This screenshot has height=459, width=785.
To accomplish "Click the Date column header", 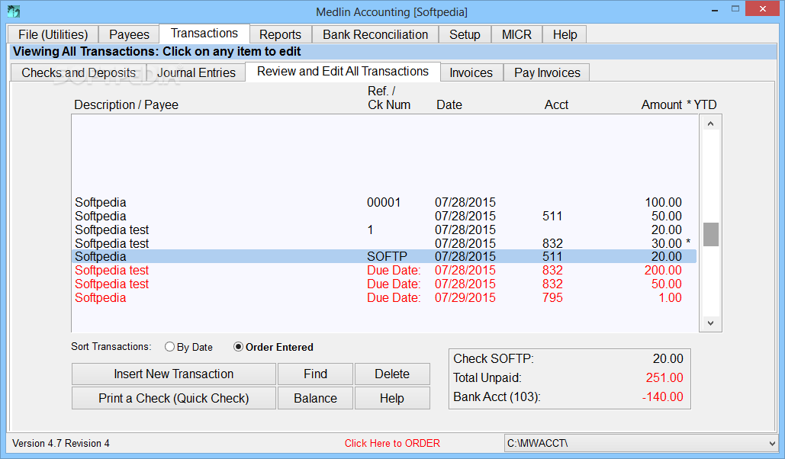I will click(449, 104).
